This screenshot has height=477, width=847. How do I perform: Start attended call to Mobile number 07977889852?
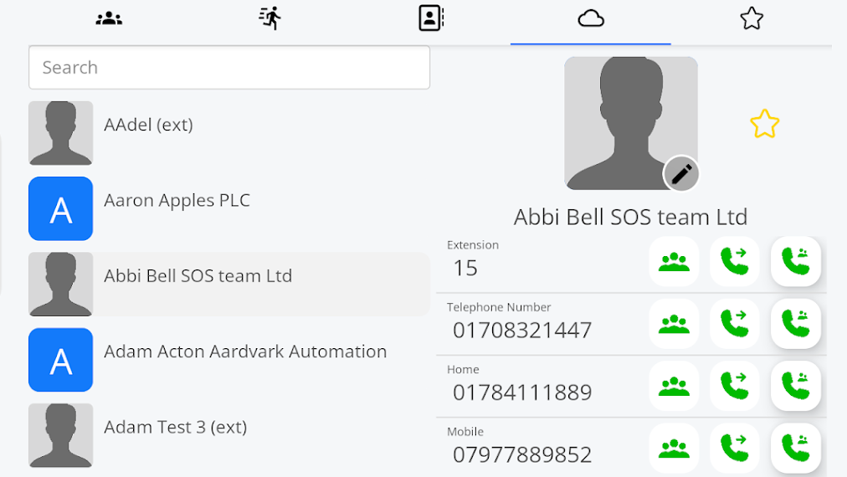tap(795, 448)
